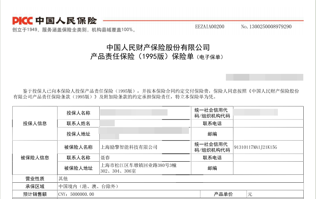Click credit code 91310117MA1J21K15G
The width and height of the screenshot is (316, 199).
pyautogui.click(x=256, y=147)
